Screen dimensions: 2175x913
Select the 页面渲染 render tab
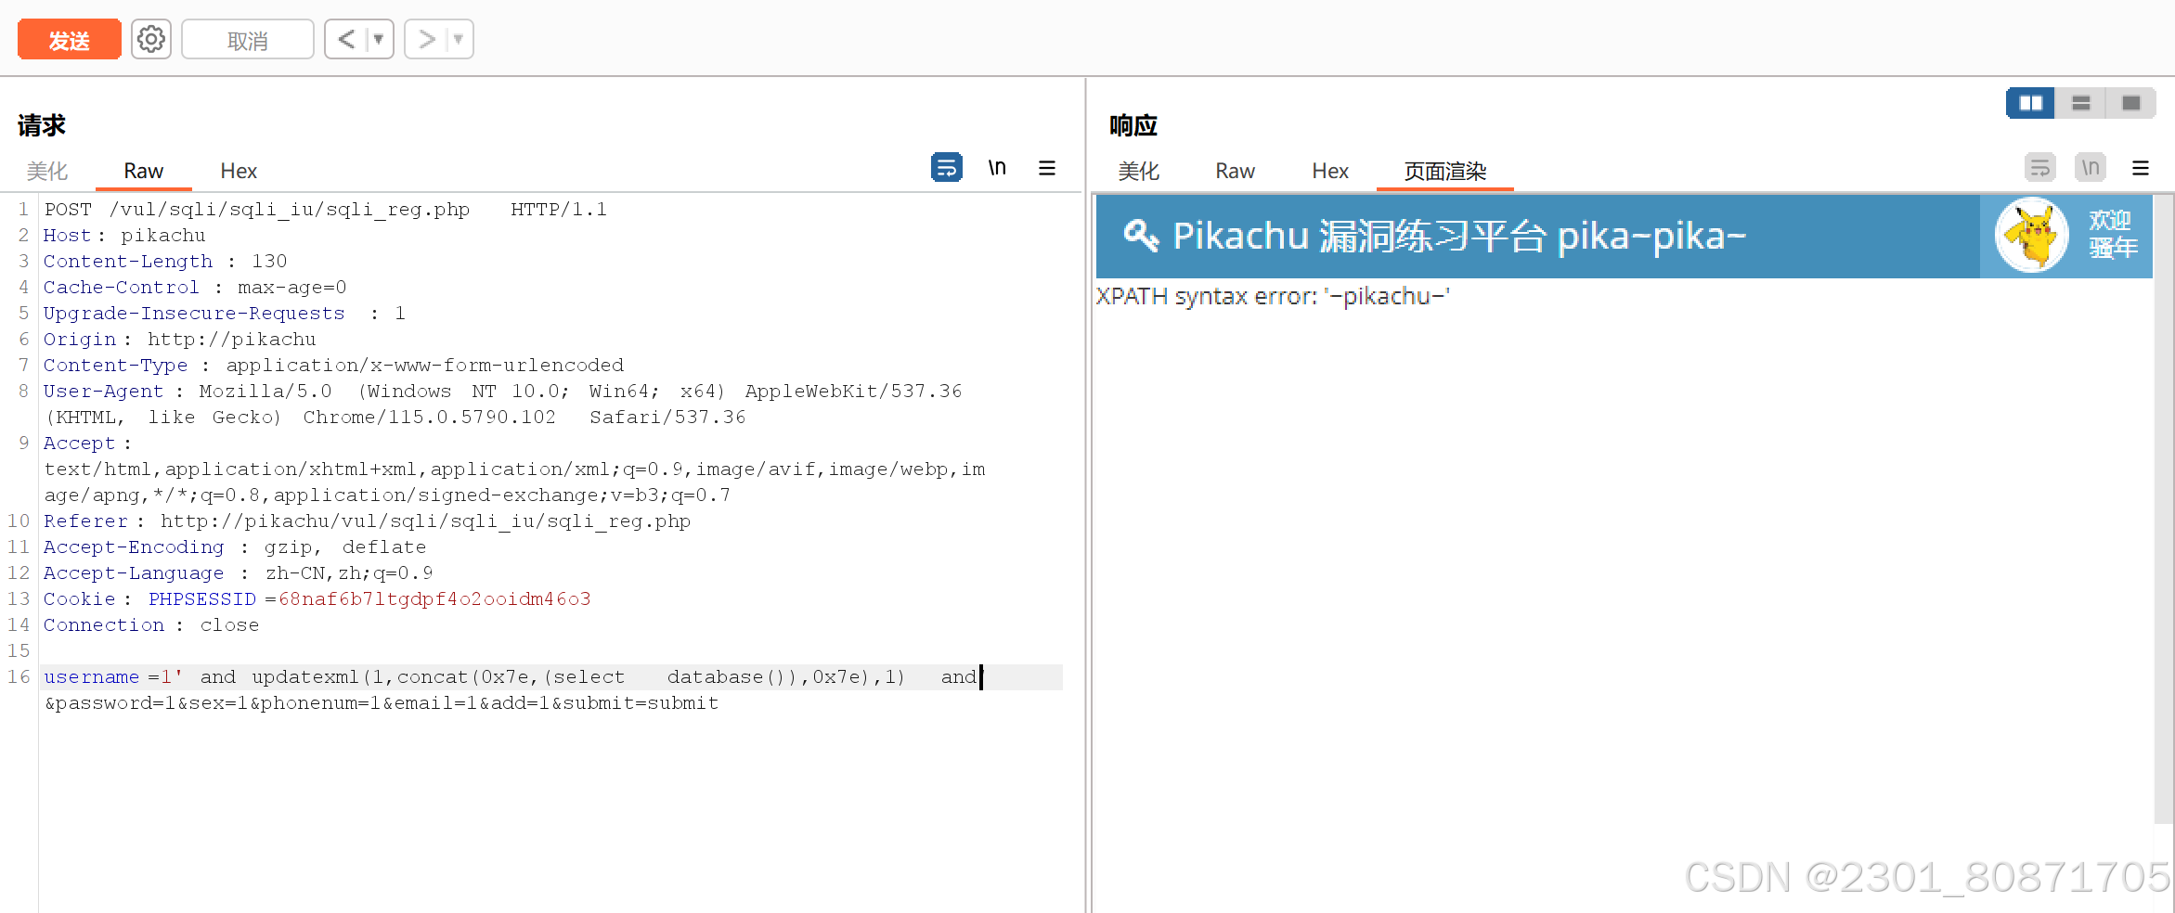(1445, 171)
